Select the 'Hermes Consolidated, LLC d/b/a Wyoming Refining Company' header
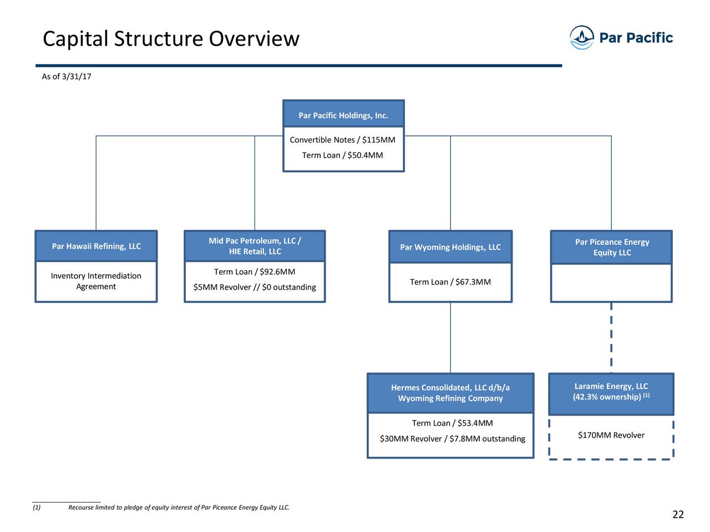The height and width of the screenshot is (532, 710). pyautogui.click(x=450, y=393)
